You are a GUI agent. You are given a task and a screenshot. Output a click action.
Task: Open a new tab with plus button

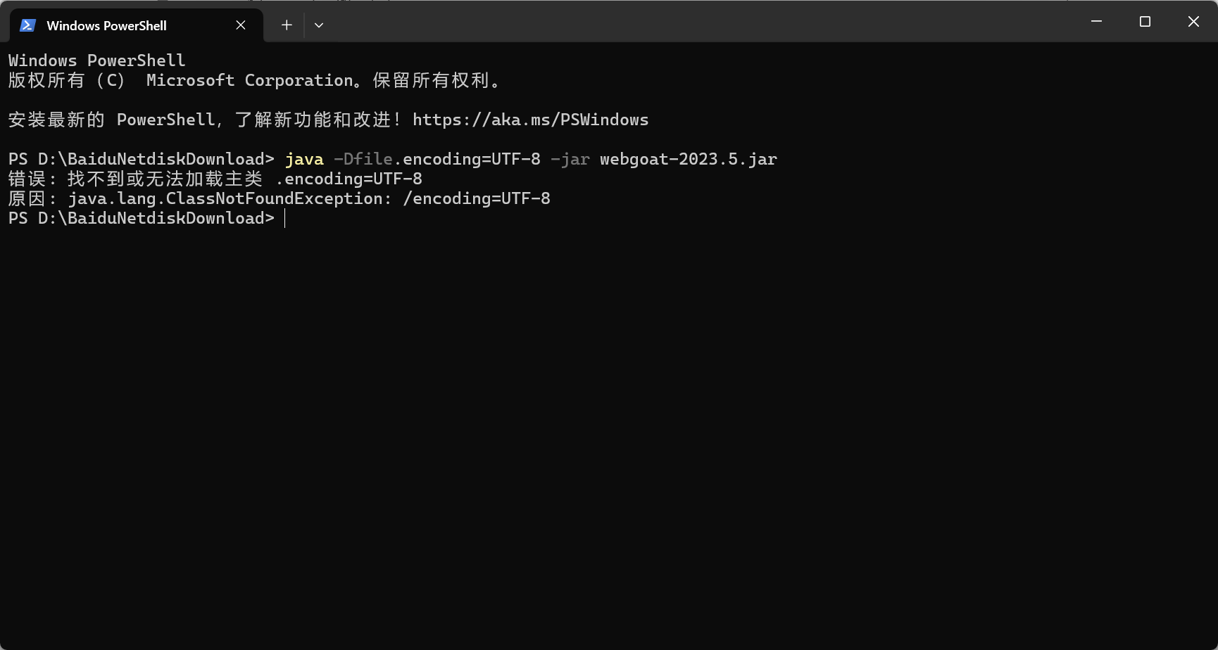click(x=287, y=25)
